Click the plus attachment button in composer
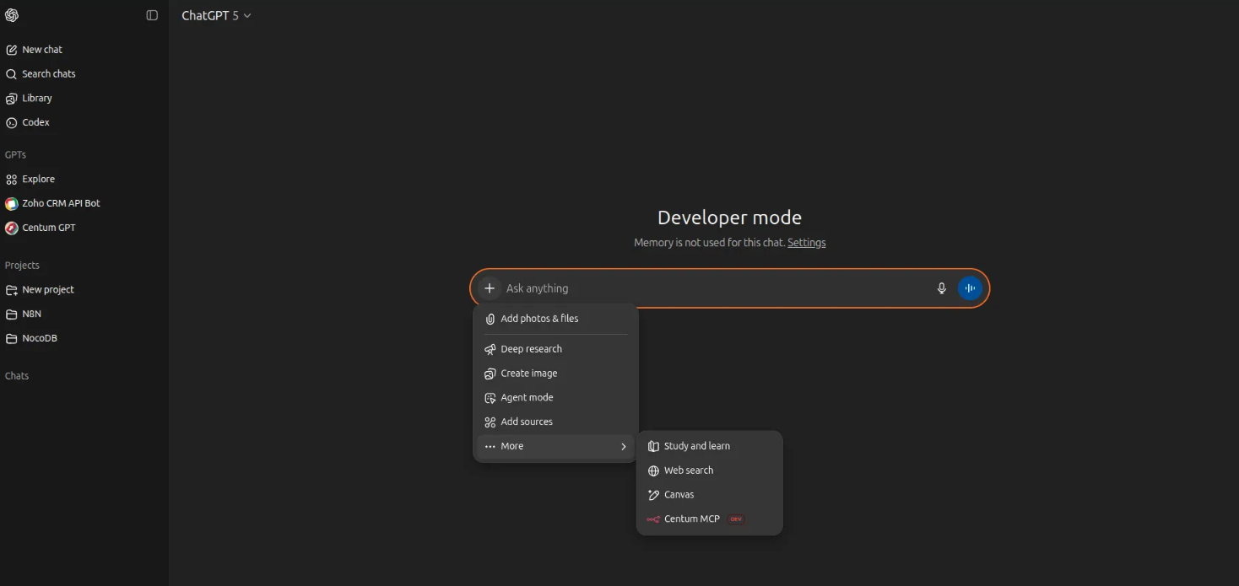The height and width of the screenshot is (586, 1239). point(490,288)
